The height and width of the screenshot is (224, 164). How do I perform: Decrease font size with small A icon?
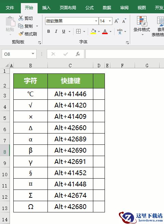[x=124, y=21]
